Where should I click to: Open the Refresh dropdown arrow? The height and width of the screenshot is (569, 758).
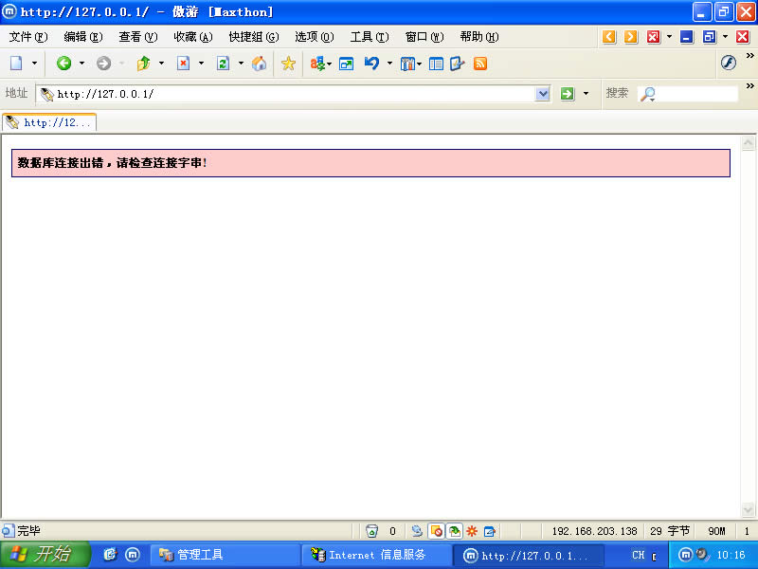pos(241,64)
